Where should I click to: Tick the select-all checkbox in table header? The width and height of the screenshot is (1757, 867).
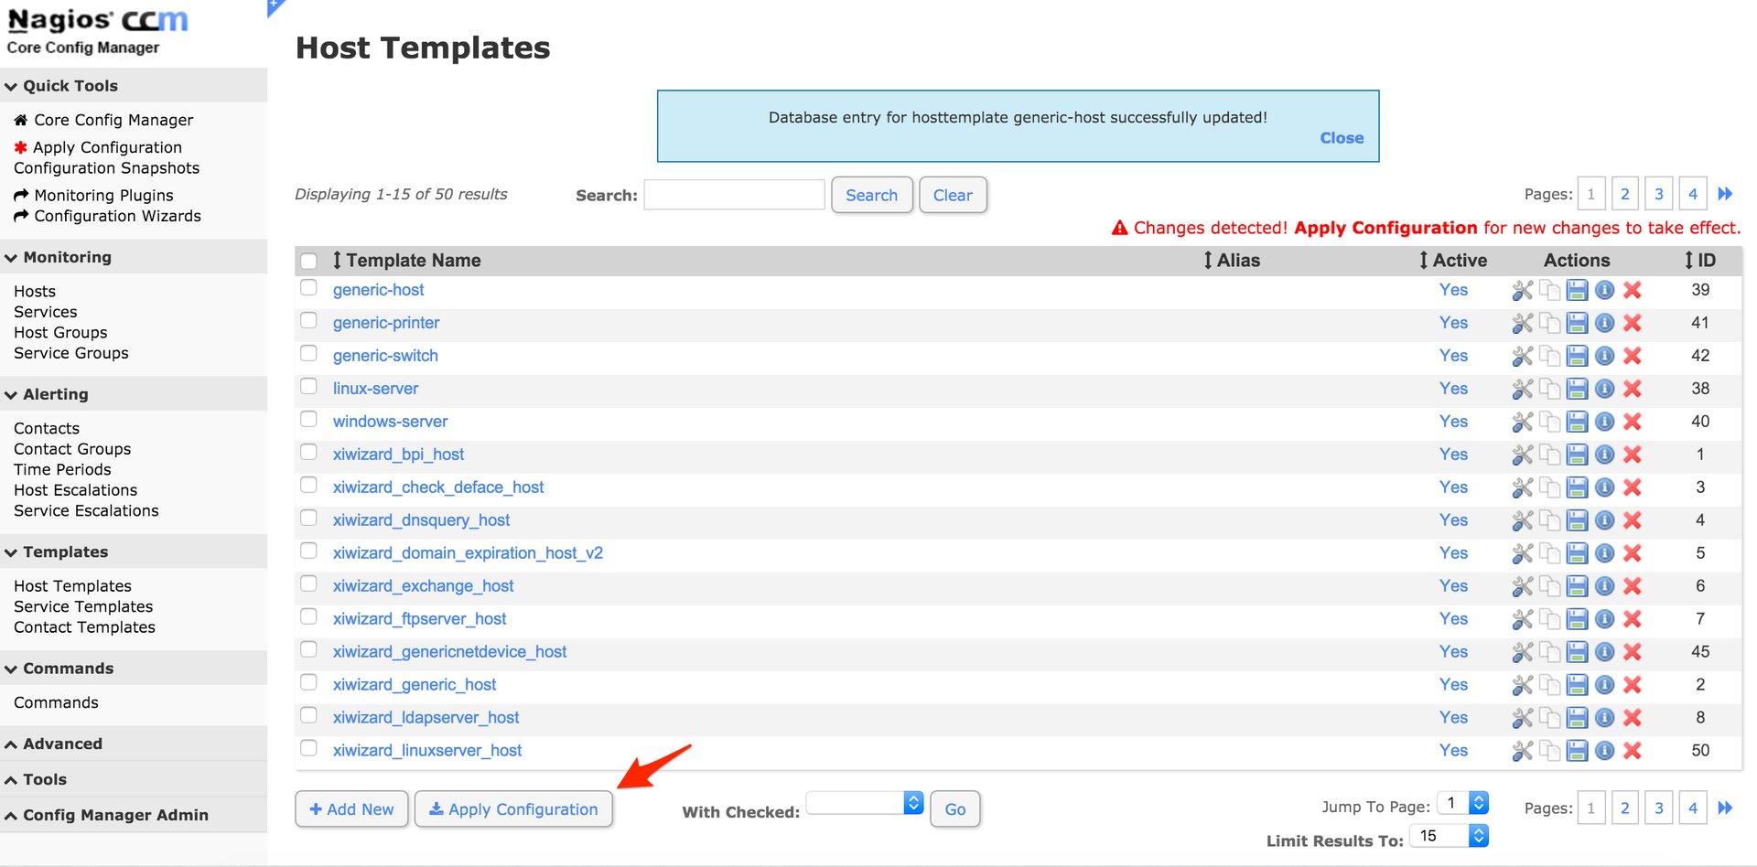tap(309, 262)
